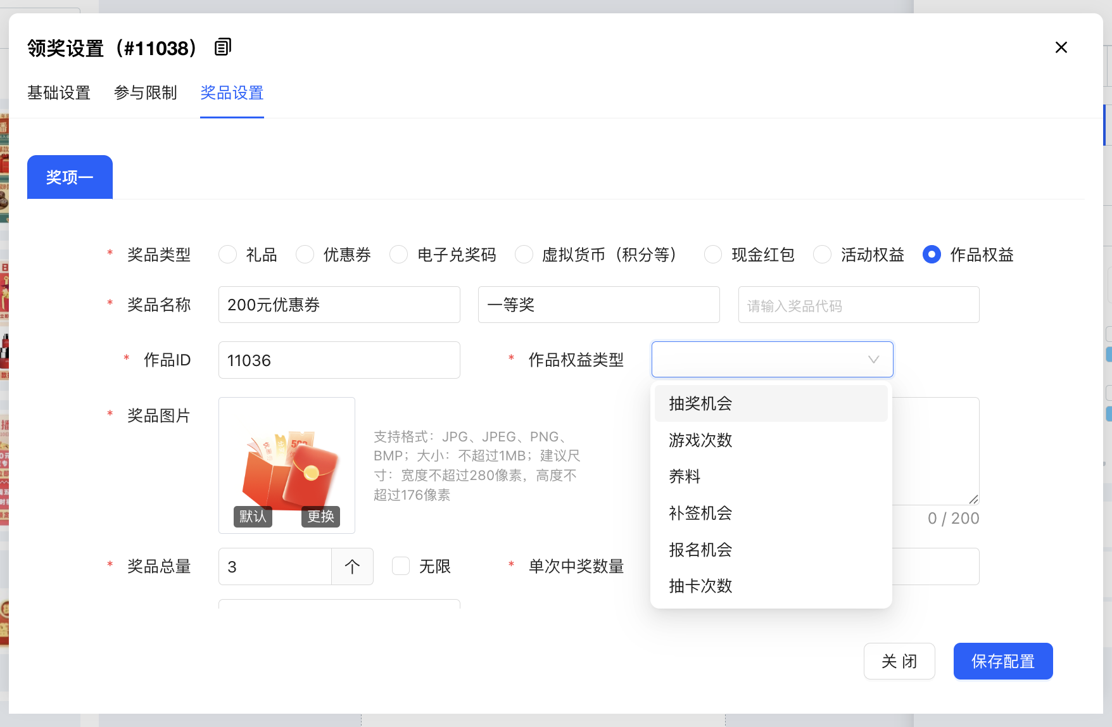Click the 保存配置 button

click(1002, 661)
